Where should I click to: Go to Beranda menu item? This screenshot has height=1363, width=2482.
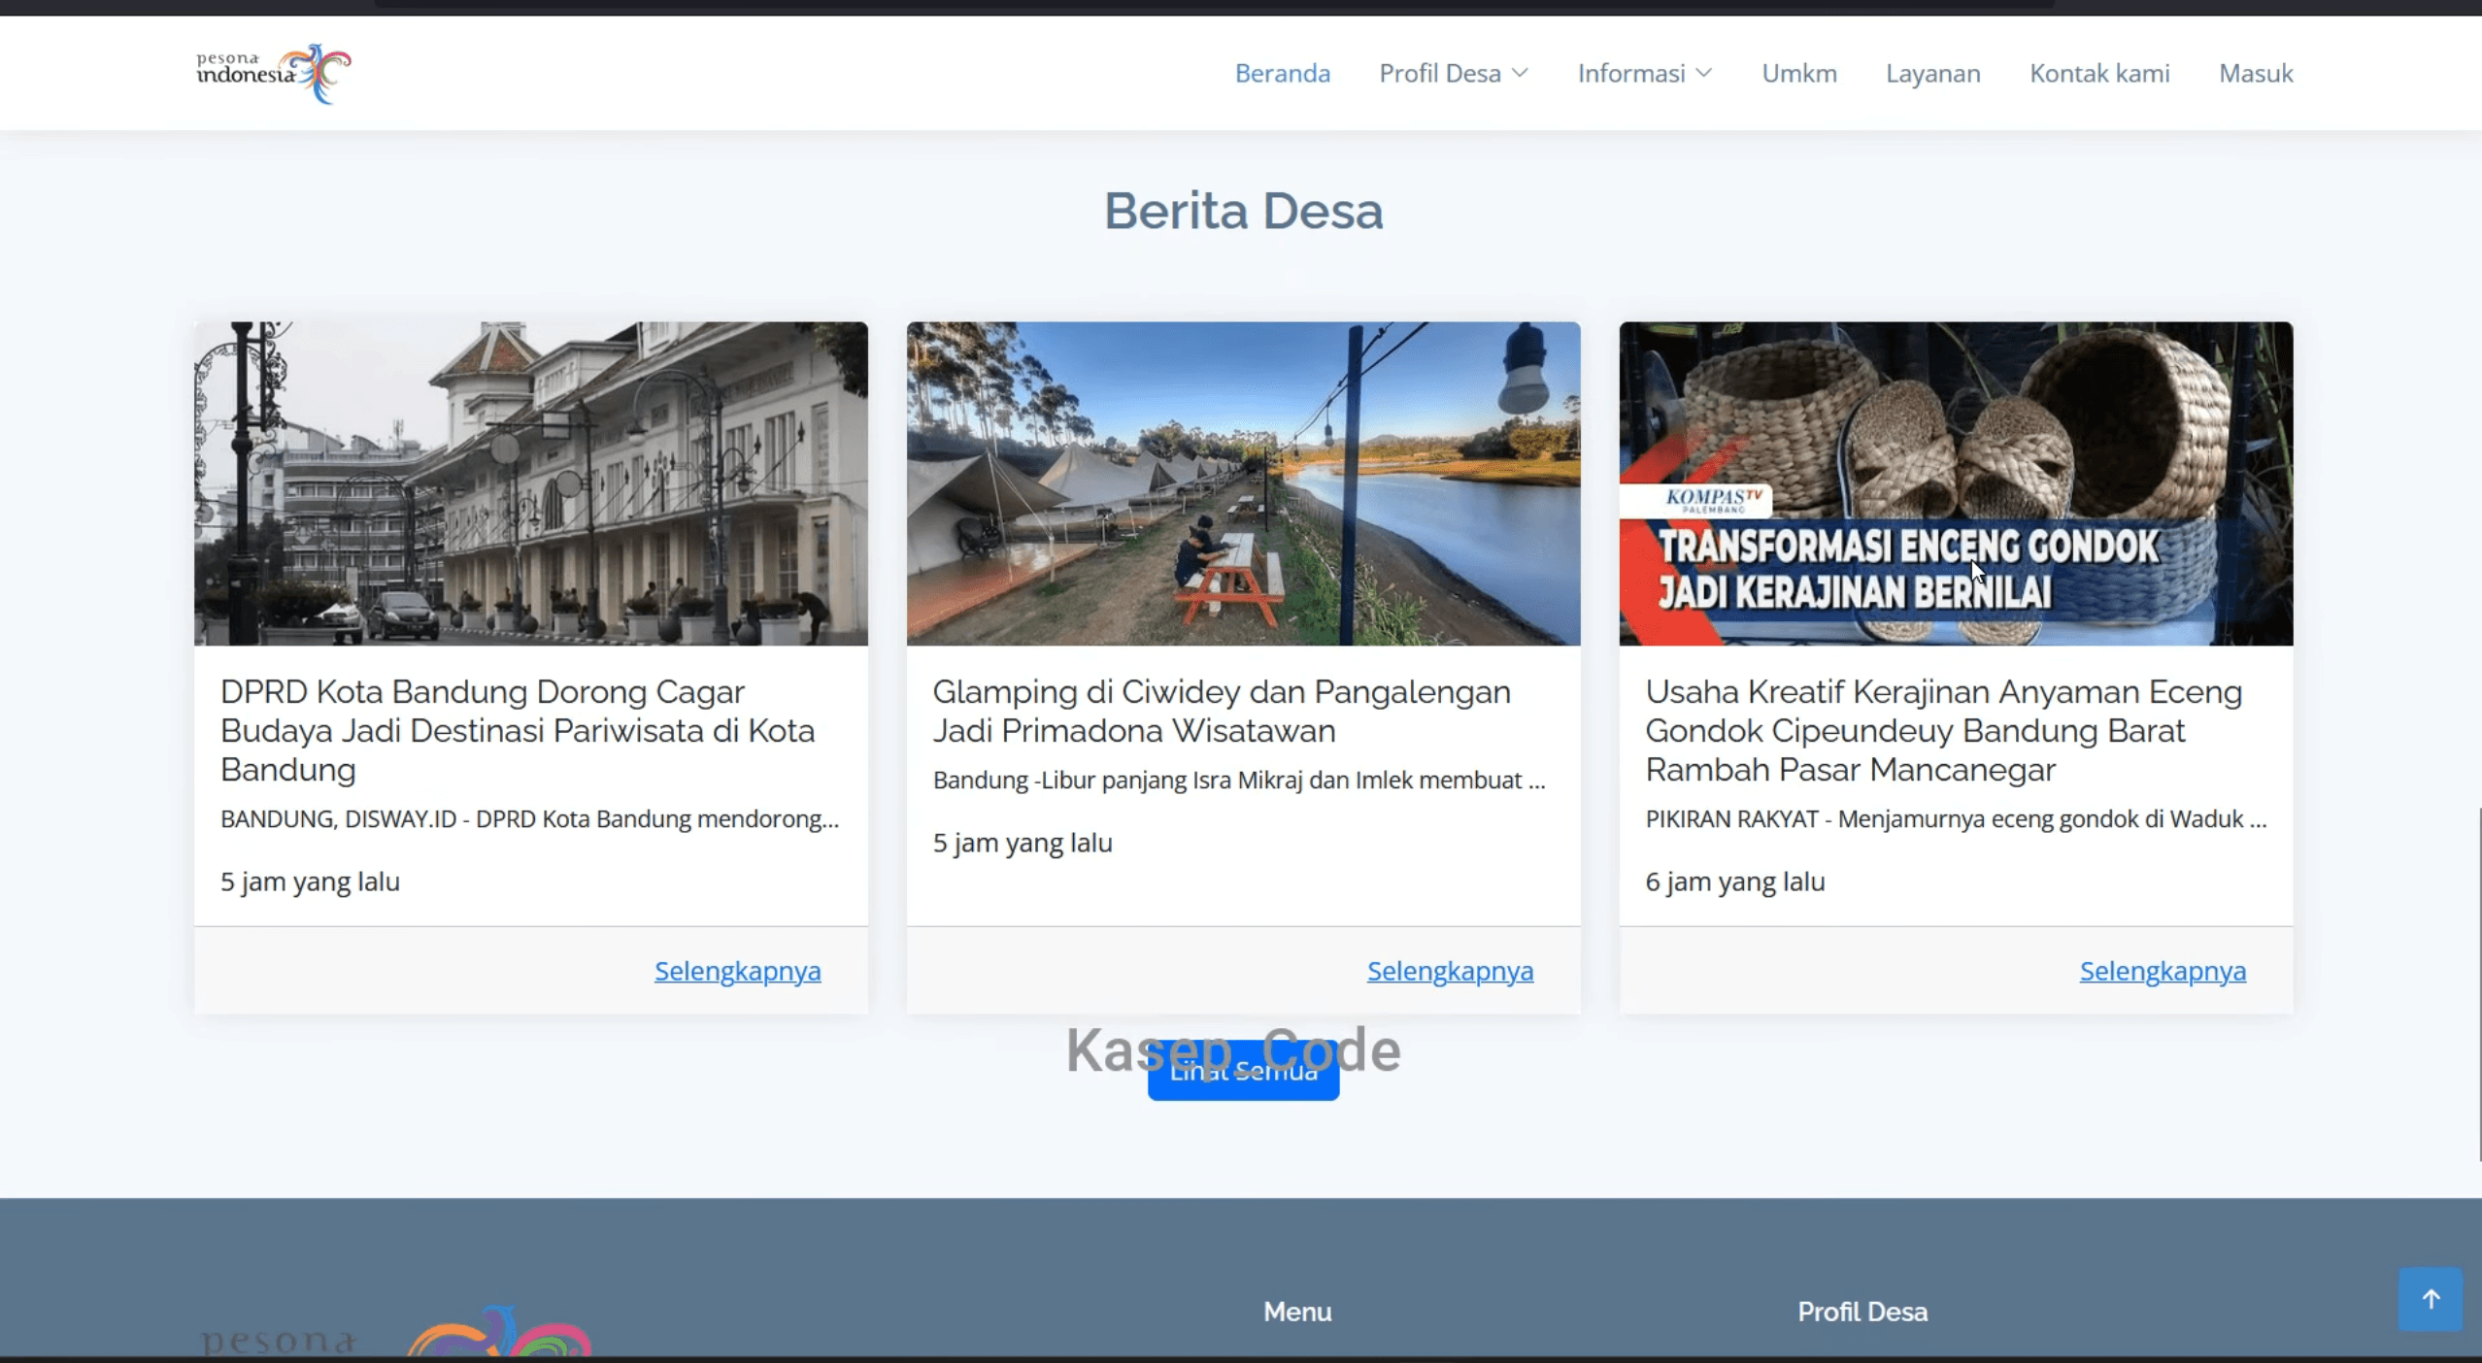pyautogui.click(x=1282, y=74)
